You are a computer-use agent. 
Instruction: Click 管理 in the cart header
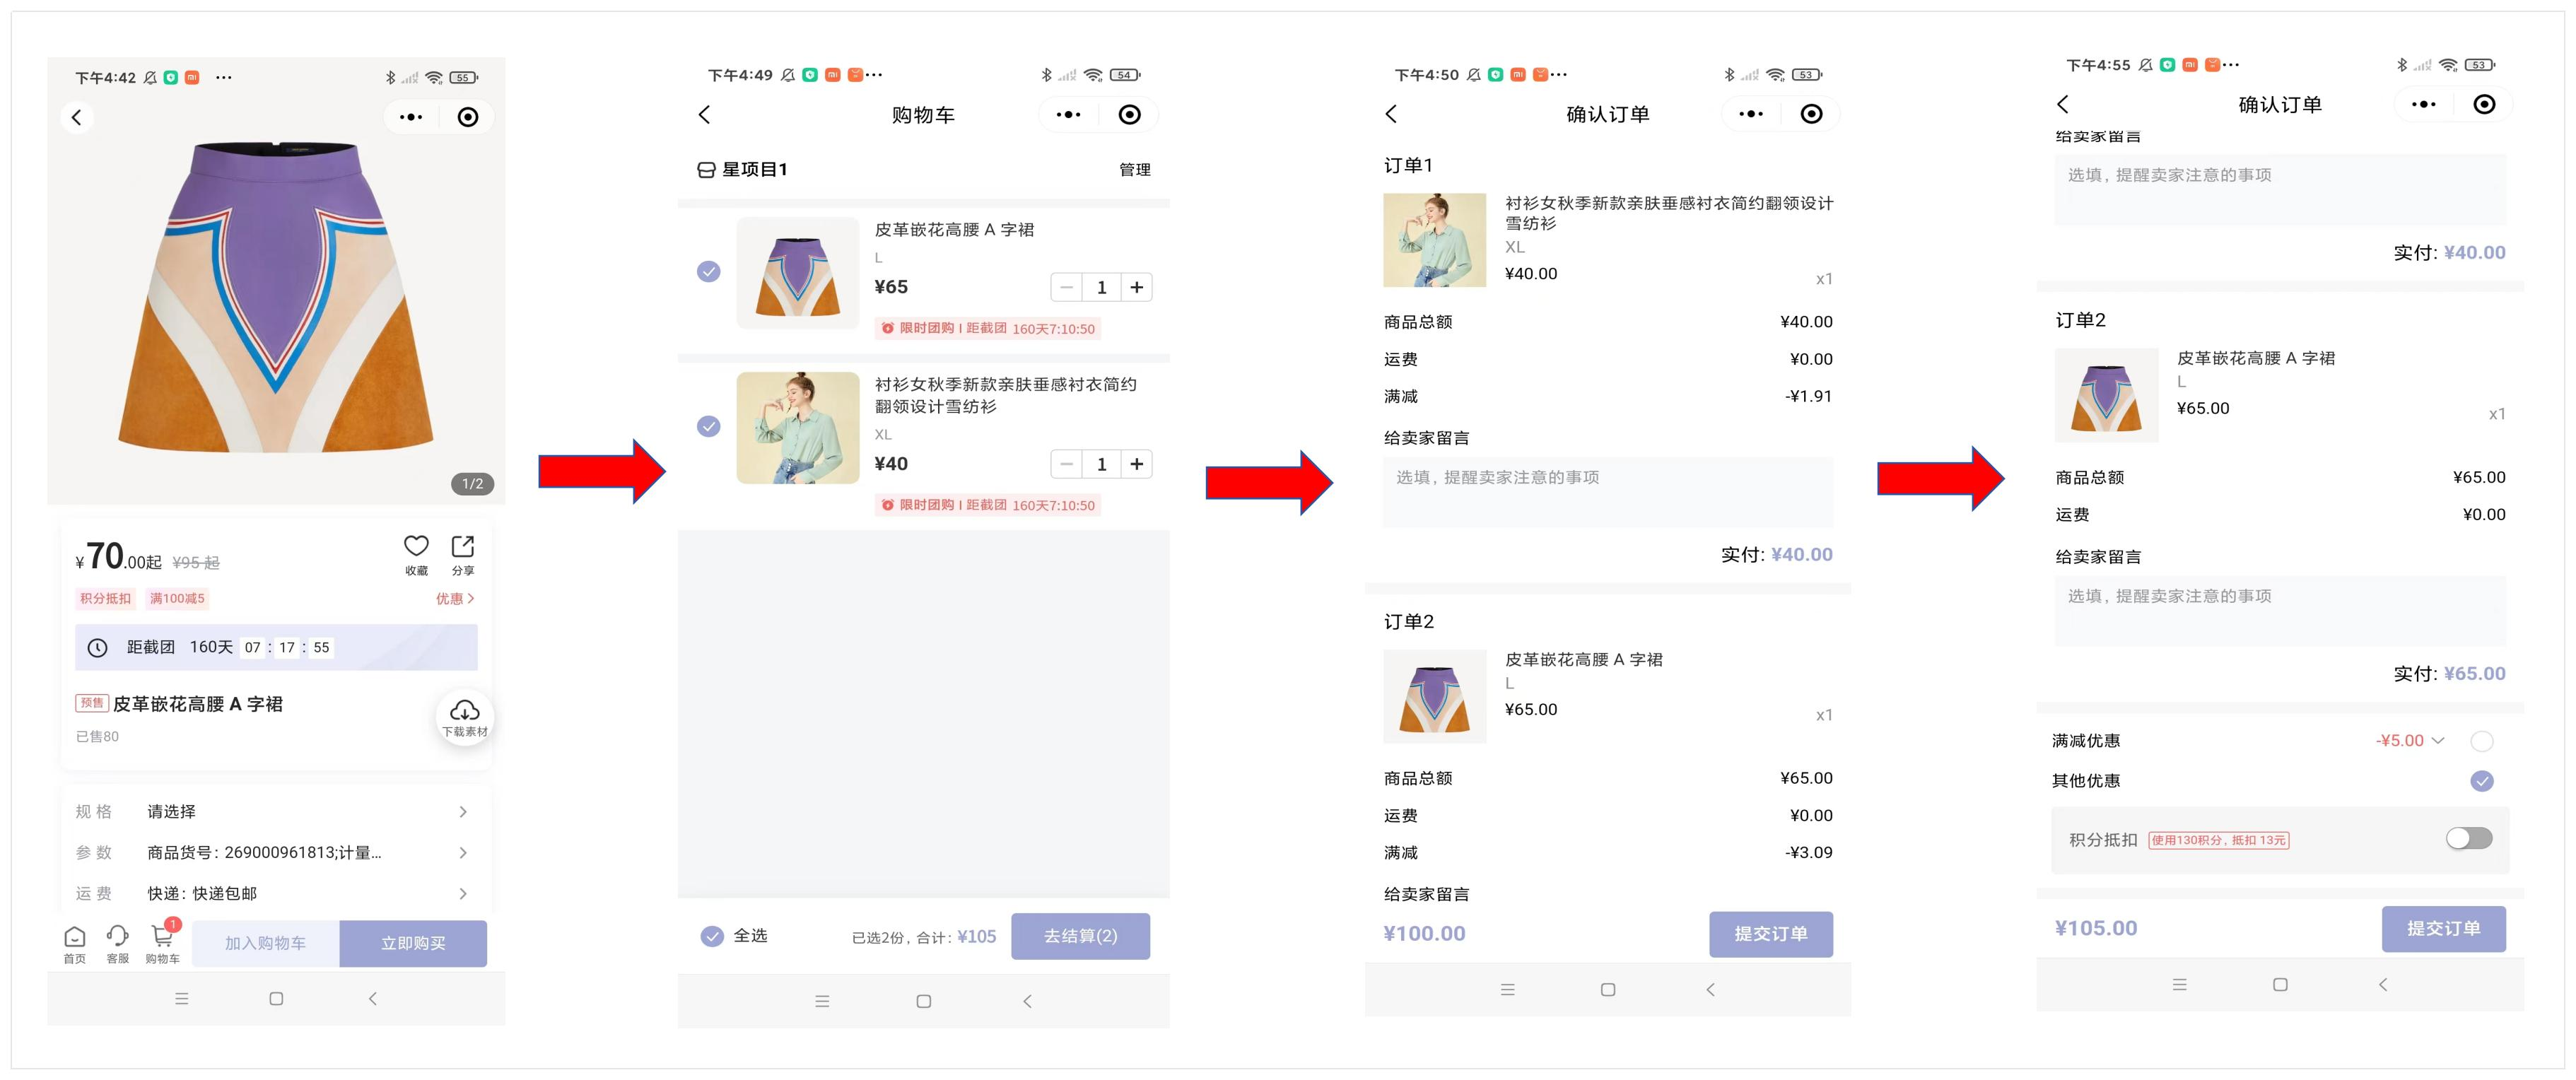click(1134, 170)
